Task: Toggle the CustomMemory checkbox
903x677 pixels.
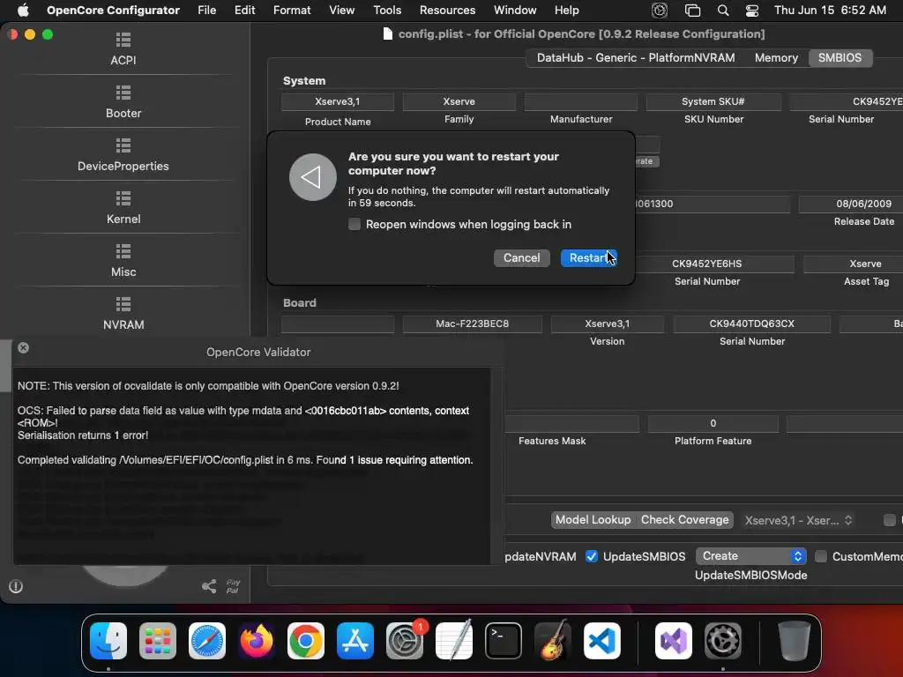Action: coord(821,556)
